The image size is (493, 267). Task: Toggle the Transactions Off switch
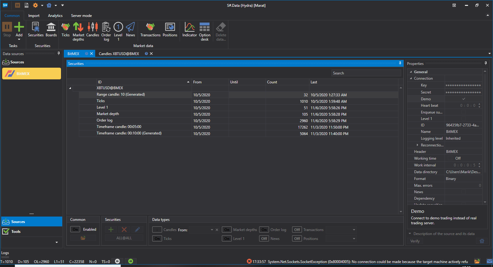coord(297,230)
